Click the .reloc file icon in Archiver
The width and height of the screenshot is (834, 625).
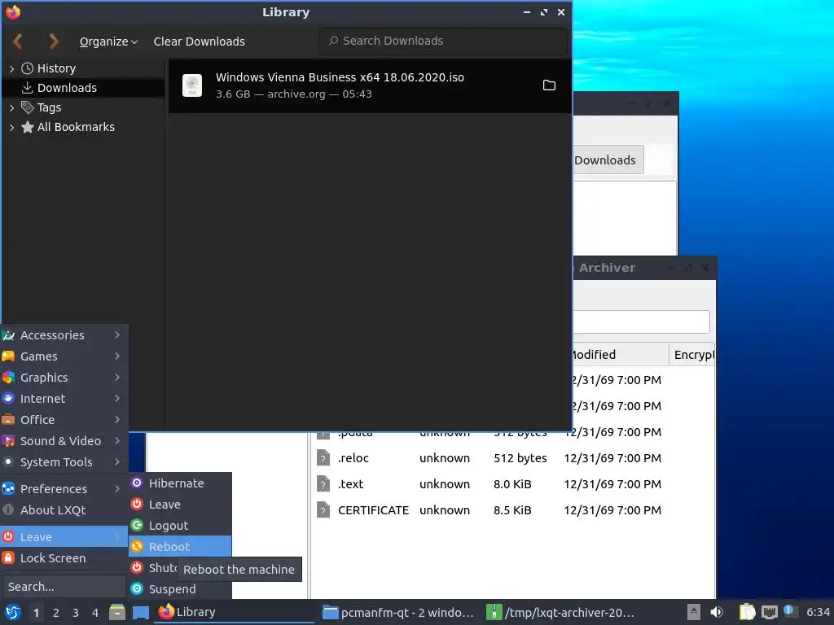pyautogui.click(x=323, y=457)
